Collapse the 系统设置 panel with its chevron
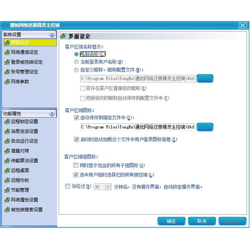This screenshot has height=250, width=250. pos(52,34)
